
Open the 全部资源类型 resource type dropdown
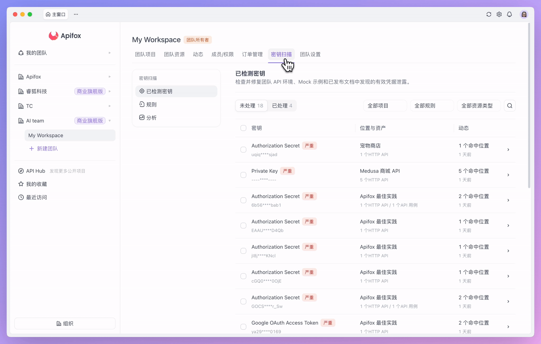click(479, 106)
